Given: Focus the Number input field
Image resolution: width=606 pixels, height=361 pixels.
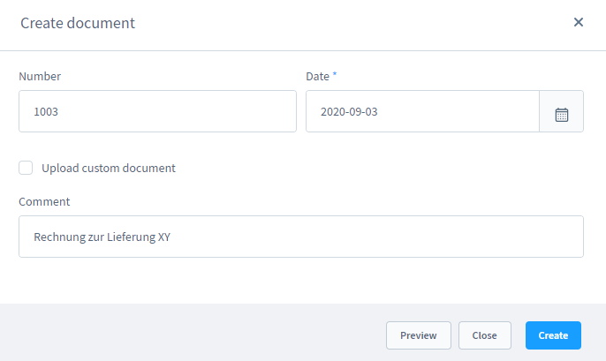Looking at the screenshot, I should click(x=157, y=112).
